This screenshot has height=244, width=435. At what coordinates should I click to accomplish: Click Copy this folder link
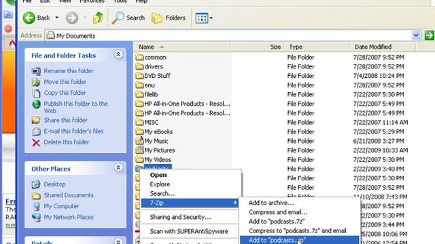[65, 93]
